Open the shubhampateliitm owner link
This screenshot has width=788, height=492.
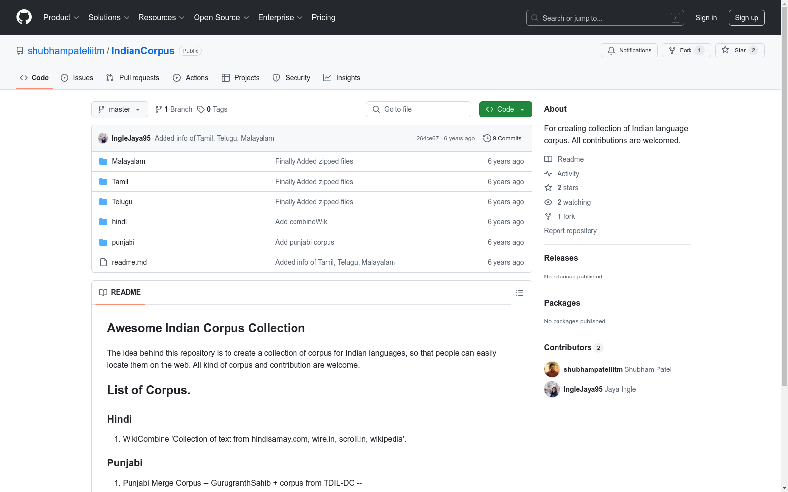click(66, 51)
